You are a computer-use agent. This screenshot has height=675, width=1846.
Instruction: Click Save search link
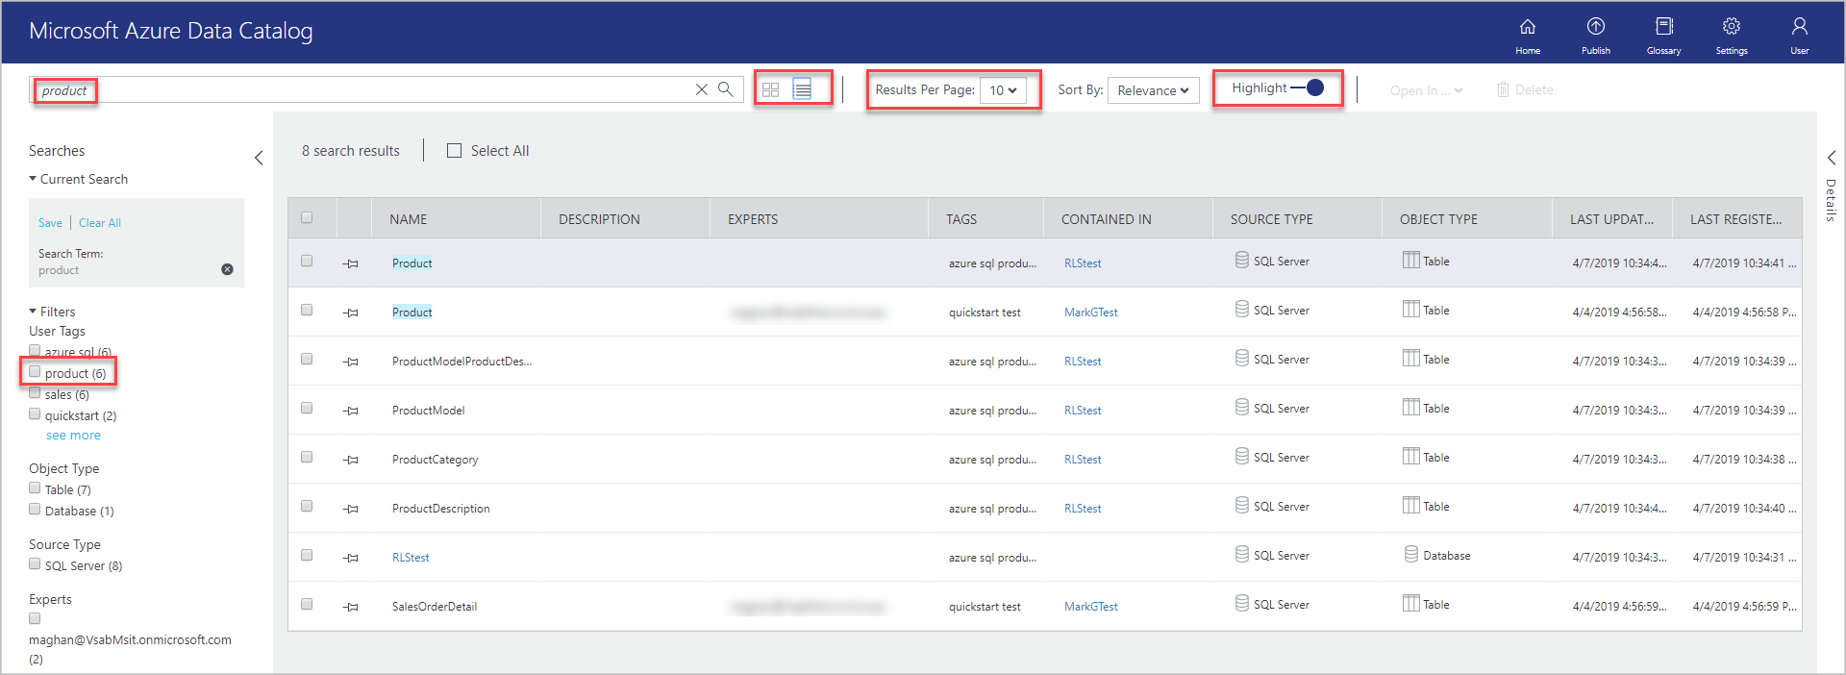tap(50, 223)
